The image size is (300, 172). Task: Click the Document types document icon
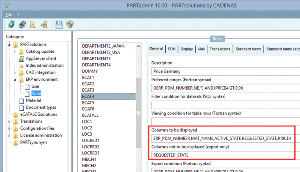pos(22,108)
